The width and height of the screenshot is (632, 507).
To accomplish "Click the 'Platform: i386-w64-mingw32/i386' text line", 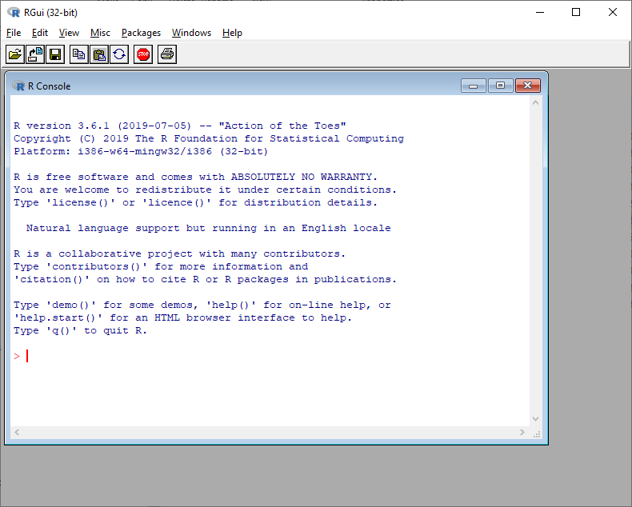I will (141, 151).
